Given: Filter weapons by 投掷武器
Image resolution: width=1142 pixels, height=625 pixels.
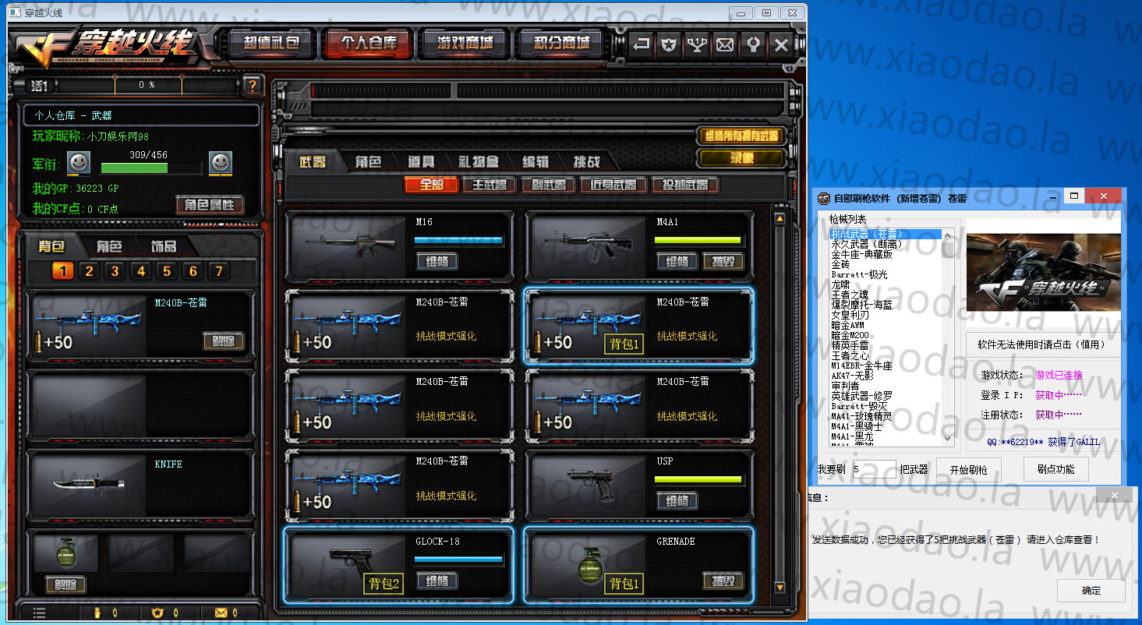Looking at the screenshot, I should [685, 185].
